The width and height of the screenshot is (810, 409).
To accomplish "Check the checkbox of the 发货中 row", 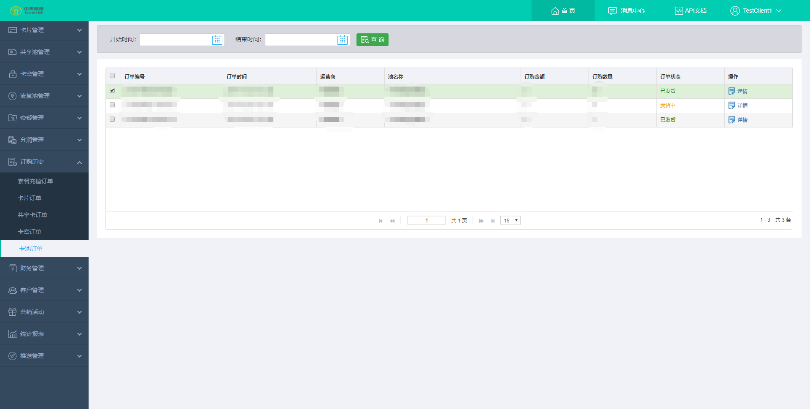I will click(x=112, y=105).
